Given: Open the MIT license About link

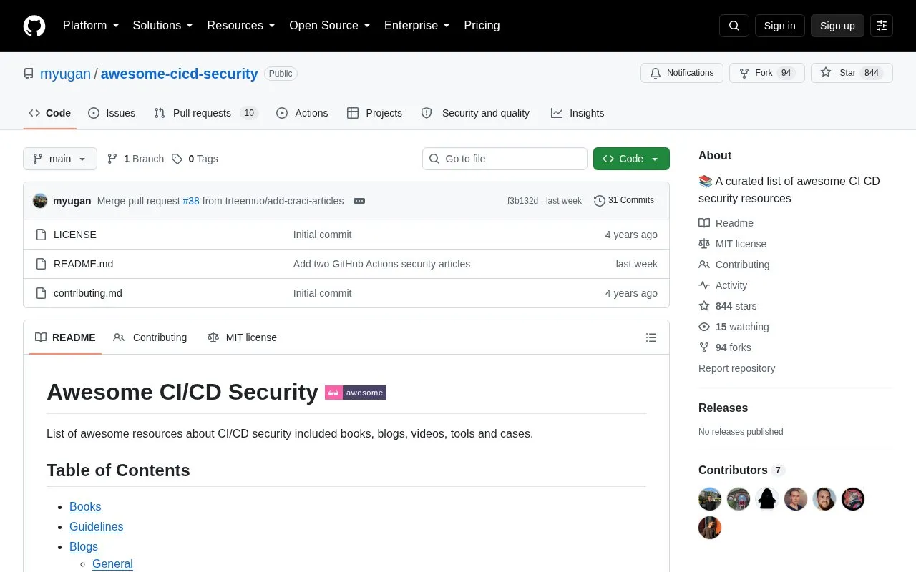Looking at the screenshot, I should [733, 244].
